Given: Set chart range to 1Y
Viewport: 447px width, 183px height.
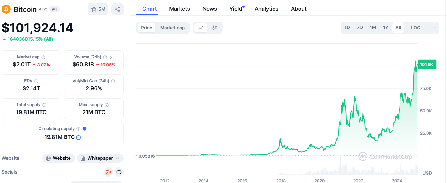Looking at the screenshot, I should point(386,28).
